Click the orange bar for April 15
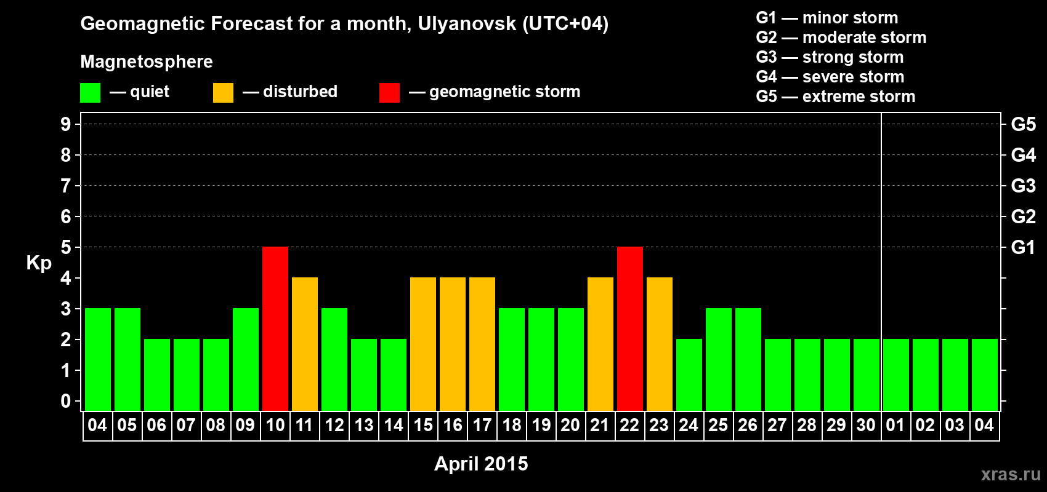 coord(423,344)
